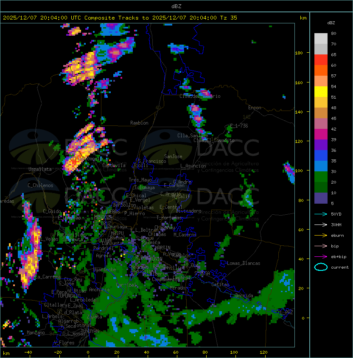
Task: Click the 'Perdriel' place label
Action: [104, 248]
